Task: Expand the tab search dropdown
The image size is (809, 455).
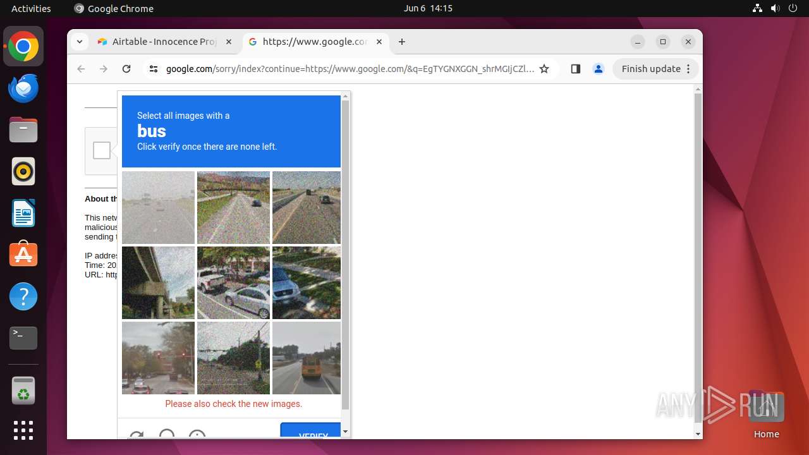Action: point(79,42)
